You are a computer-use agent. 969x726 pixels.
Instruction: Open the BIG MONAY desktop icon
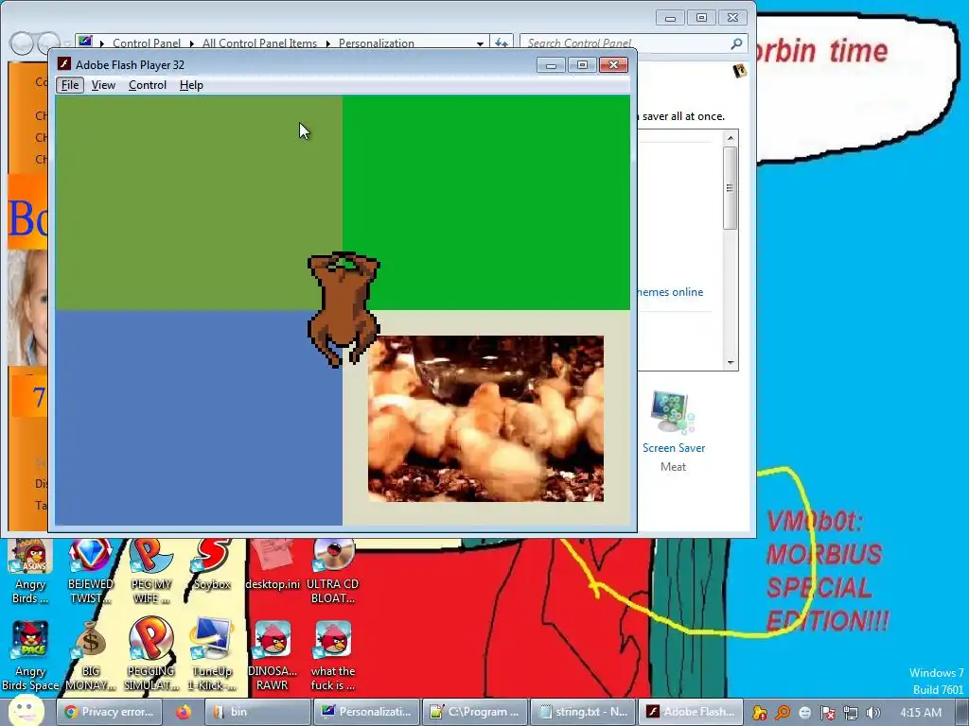pos(90,656)
